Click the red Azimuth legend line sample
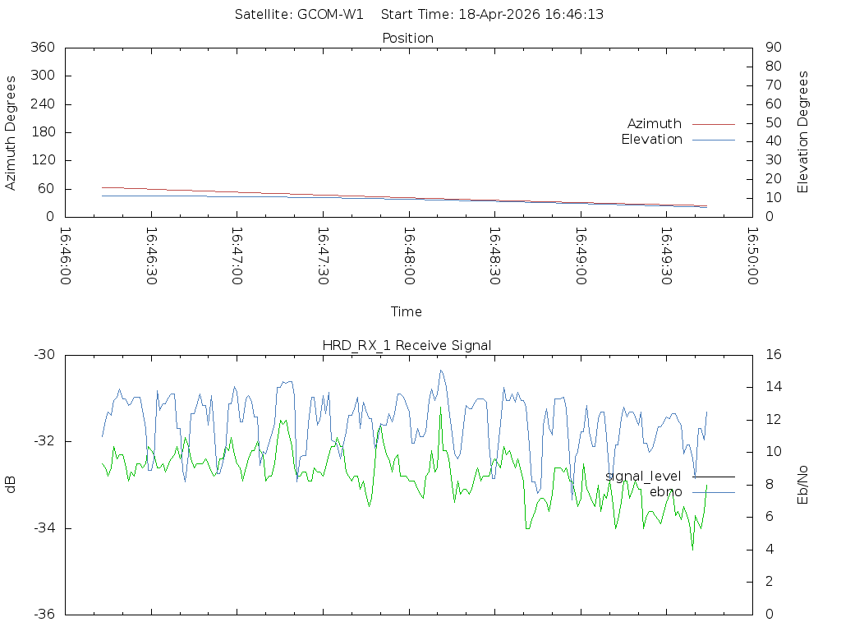The image size is (841, 631). pos(713,124)
